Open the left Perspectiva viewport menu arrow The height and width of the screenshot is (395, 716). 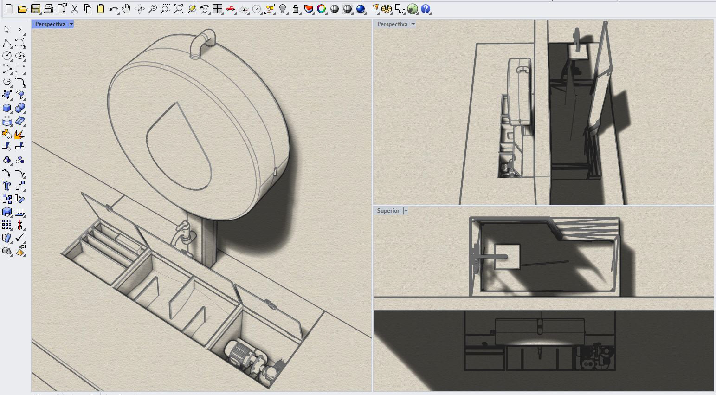pos(71,24)
